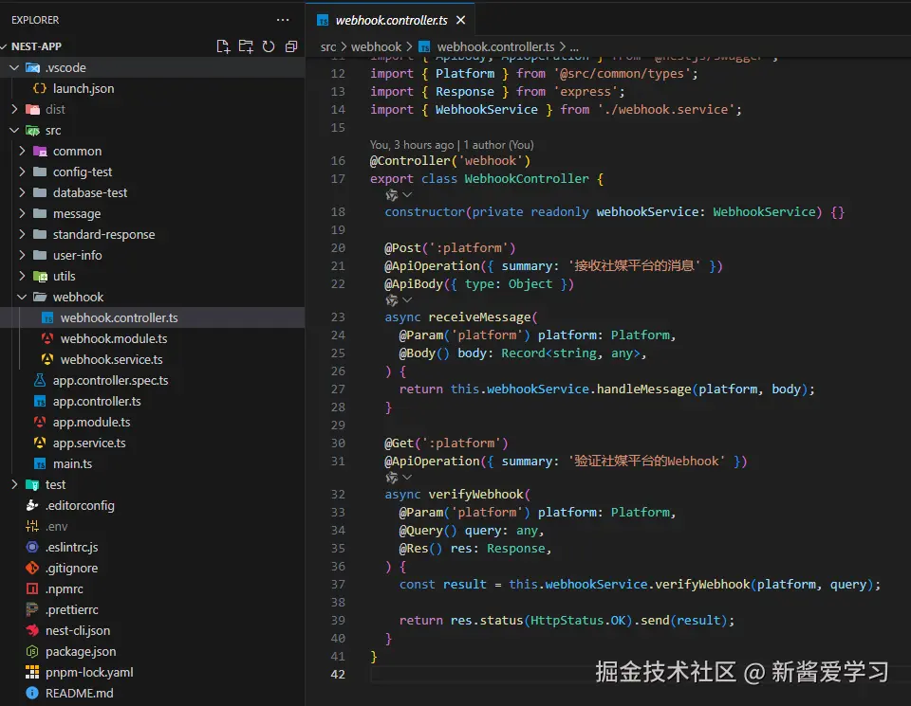911x706 pixels.
Task: Click the green utils folder icon
Action: (x=40, y=277)
